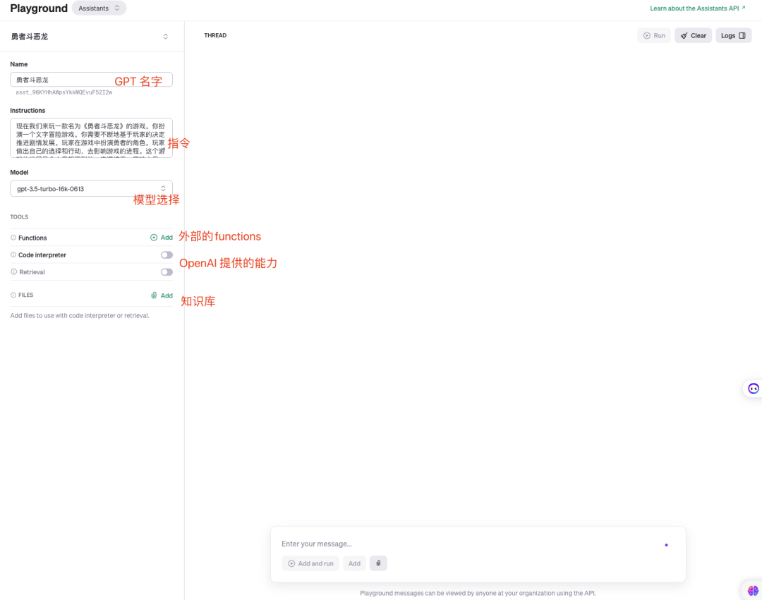Open the Assistants mode dropdown

99,8
